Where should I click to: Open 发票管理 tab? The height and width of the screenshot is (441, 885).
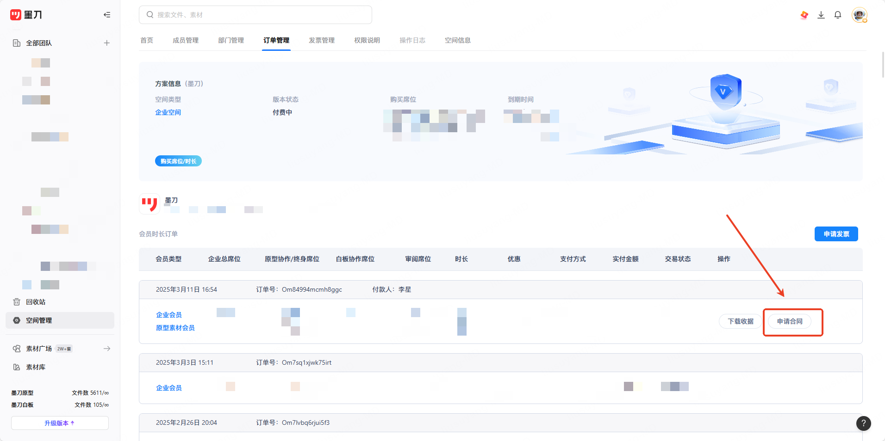pyautogui.click(x=322, y=40)
